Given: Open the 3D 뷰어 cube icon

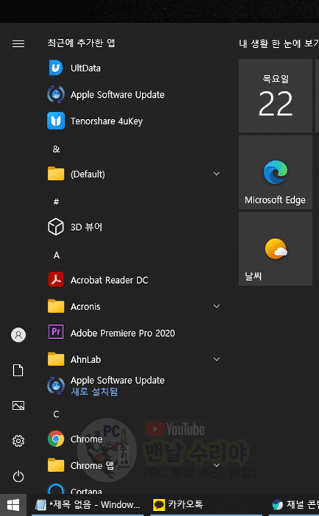Looking at the screenshot, I should click(x=56, y=226).
